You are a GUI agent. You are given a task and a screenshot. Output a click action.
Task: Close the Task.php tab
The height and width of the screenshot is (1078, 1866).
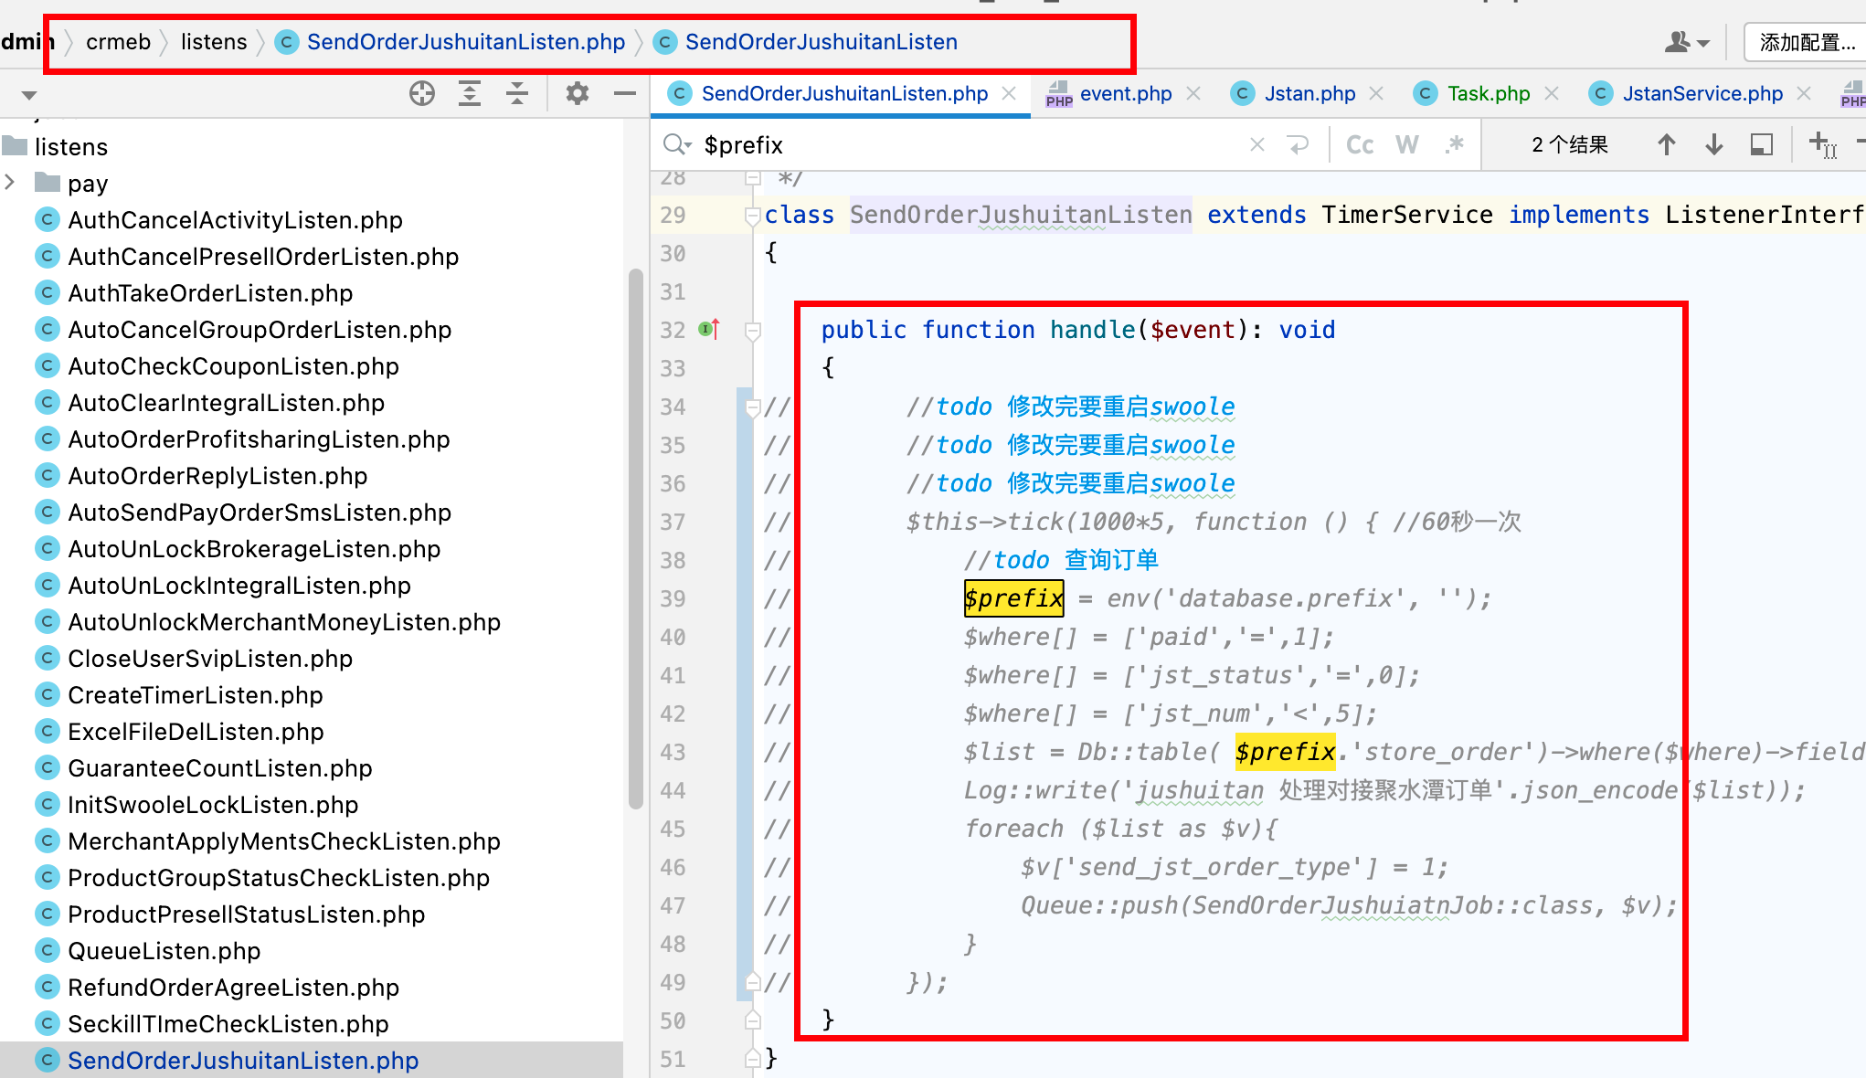pos(1552,93)
